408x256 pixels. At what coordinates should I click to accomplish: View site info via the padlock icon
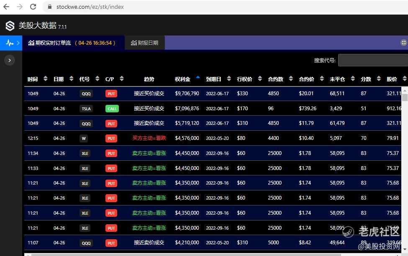[x=50, y=7]
